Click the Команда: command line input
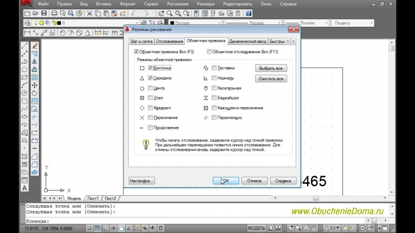This screenshot has width=415, height=233. pos(196,221)
